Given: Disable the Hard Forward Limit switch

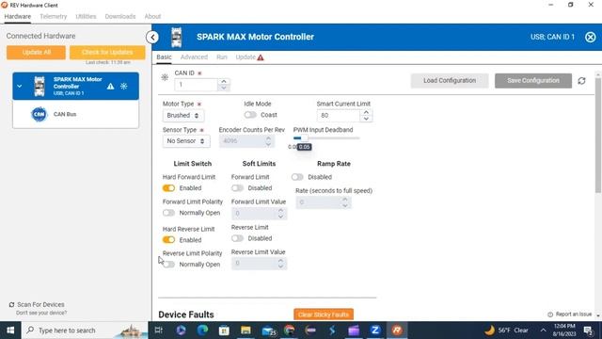Looking at the screenshot, I should pyautogui.click(x=168, y=188).
